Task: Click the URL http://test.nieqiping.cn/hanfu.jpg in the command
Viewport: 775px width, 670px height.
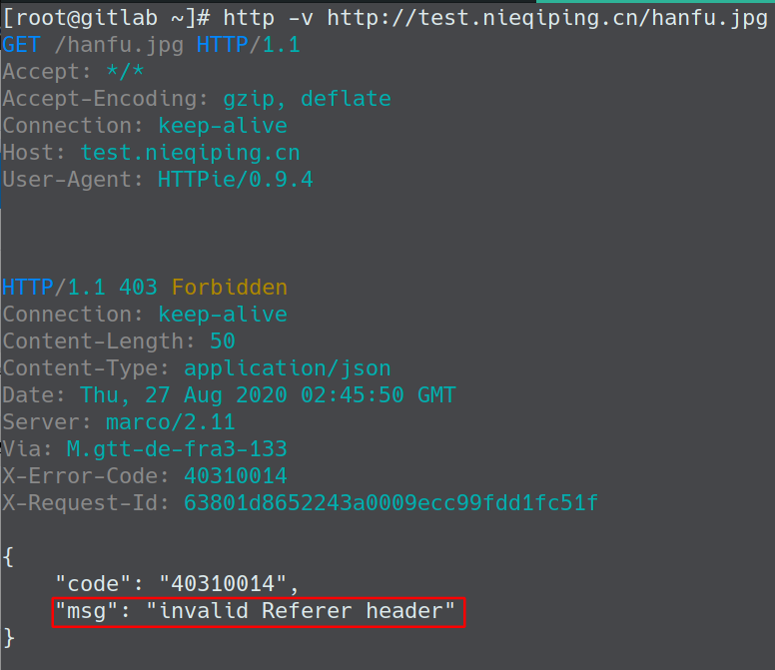Action: point(547,18)
